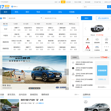
Task: Select the Mitsubishi 广汽三菱 brand logo
Action: (88, 47)
